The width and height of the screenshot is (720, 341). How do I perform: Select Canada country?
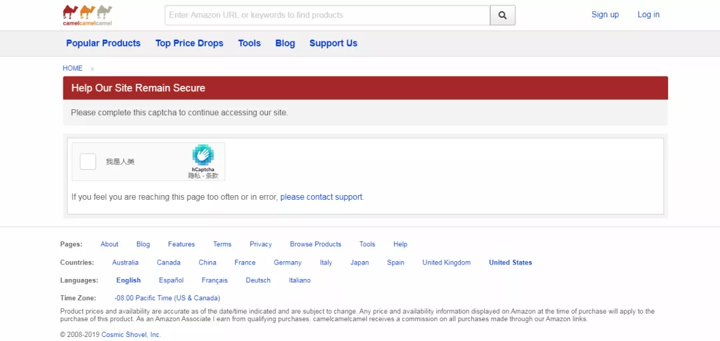tap(169, 262)
